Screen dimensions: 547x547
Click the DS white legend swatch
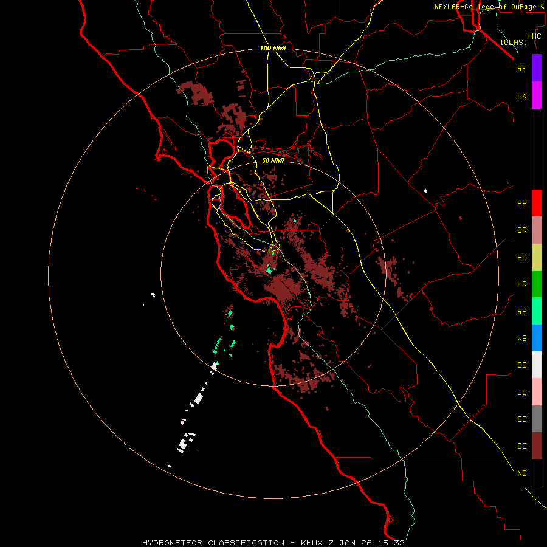tap(537, 365)
